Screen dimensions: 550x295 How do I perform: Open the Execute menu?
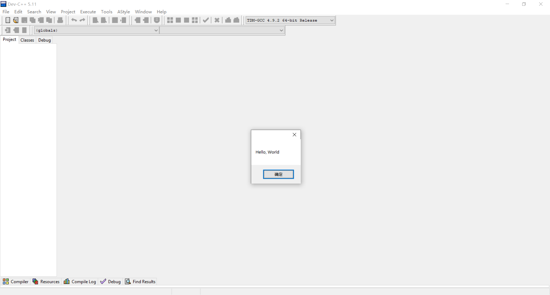click(x=88, y=12)
